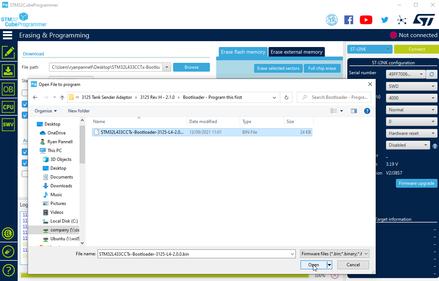The height and width of the screenshot is (281, 439).
Task: Open the Twitter icon link
Action: (x=385, y=20)
